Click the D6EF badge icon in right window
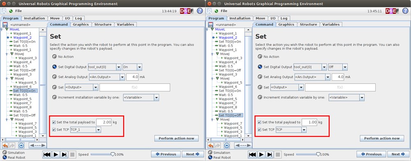 coord(392,11)
